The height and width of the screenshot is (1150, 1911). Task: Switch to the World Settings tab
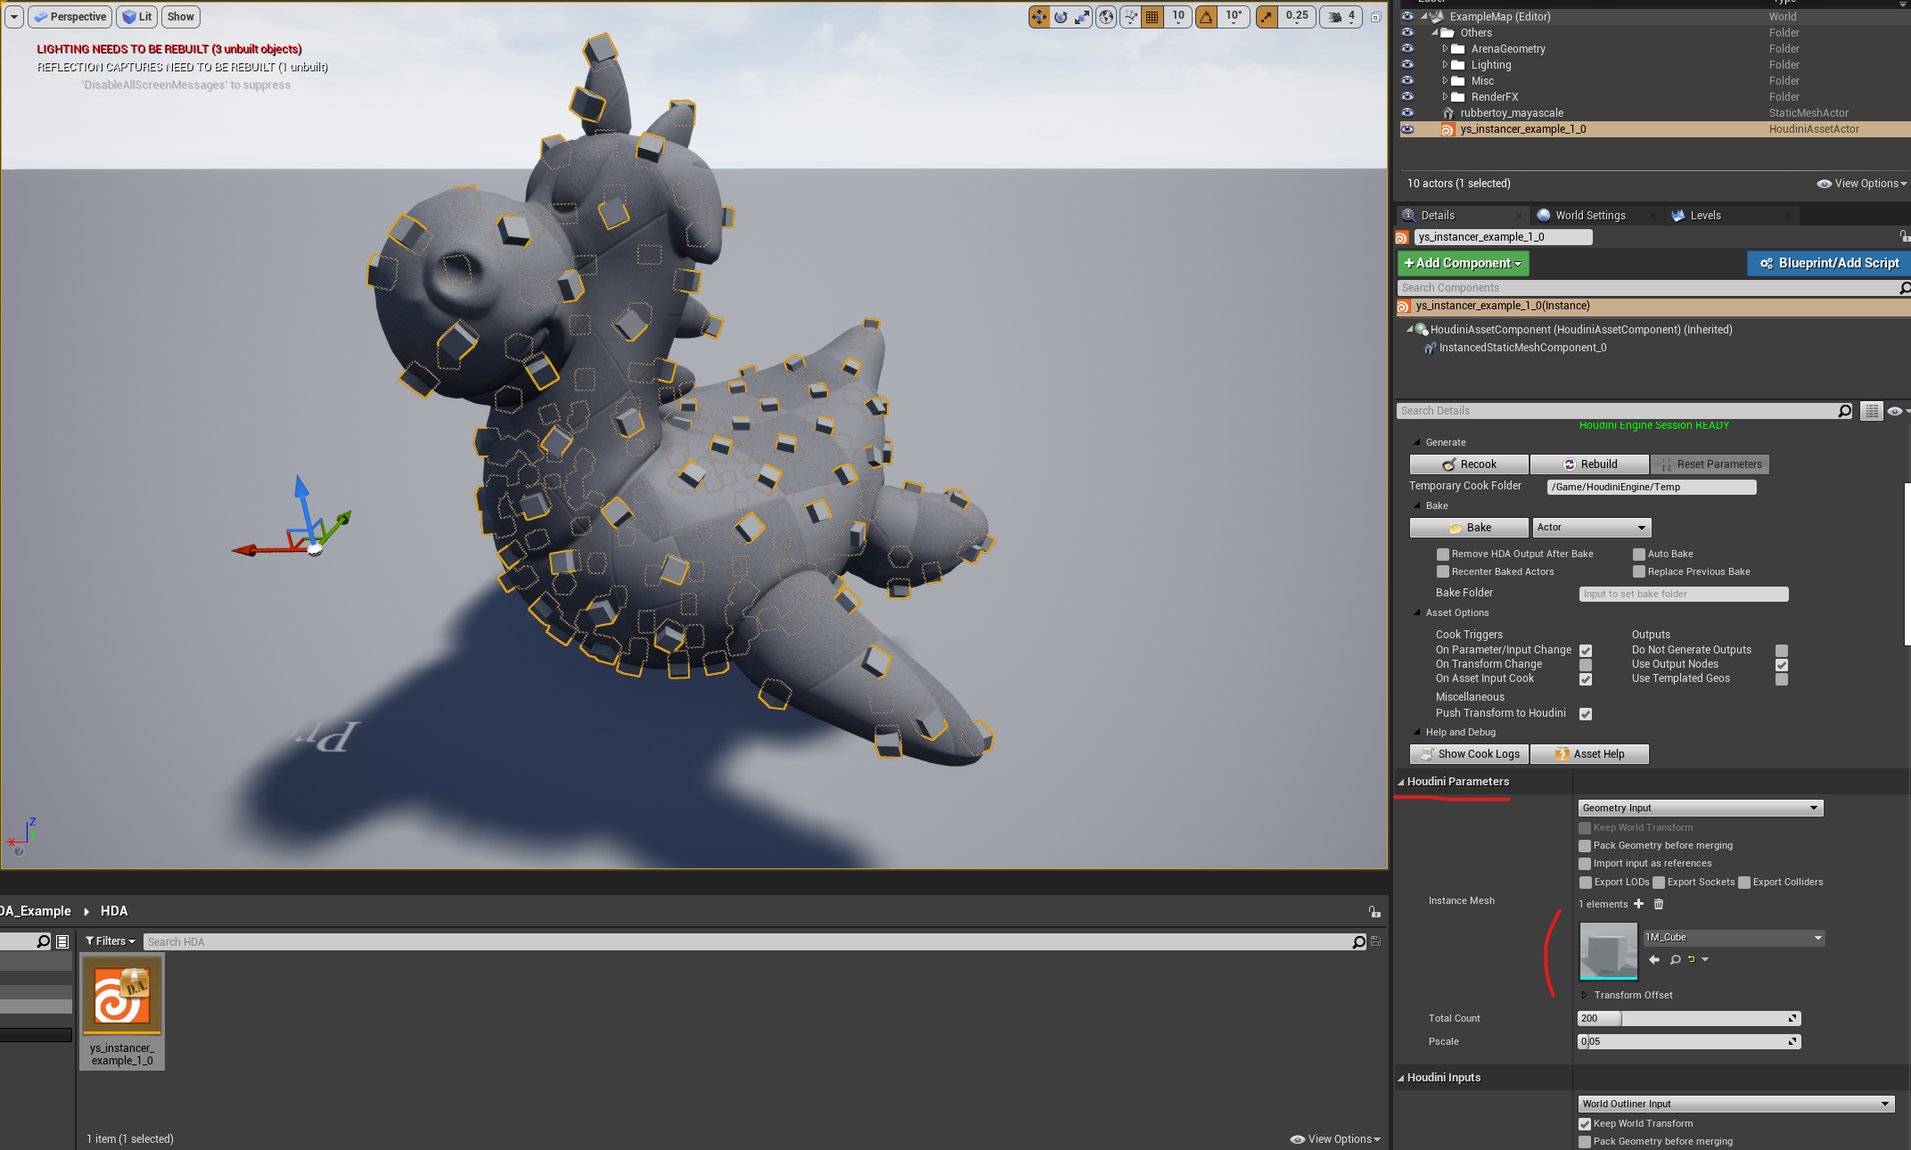(x=1591, y=215)
